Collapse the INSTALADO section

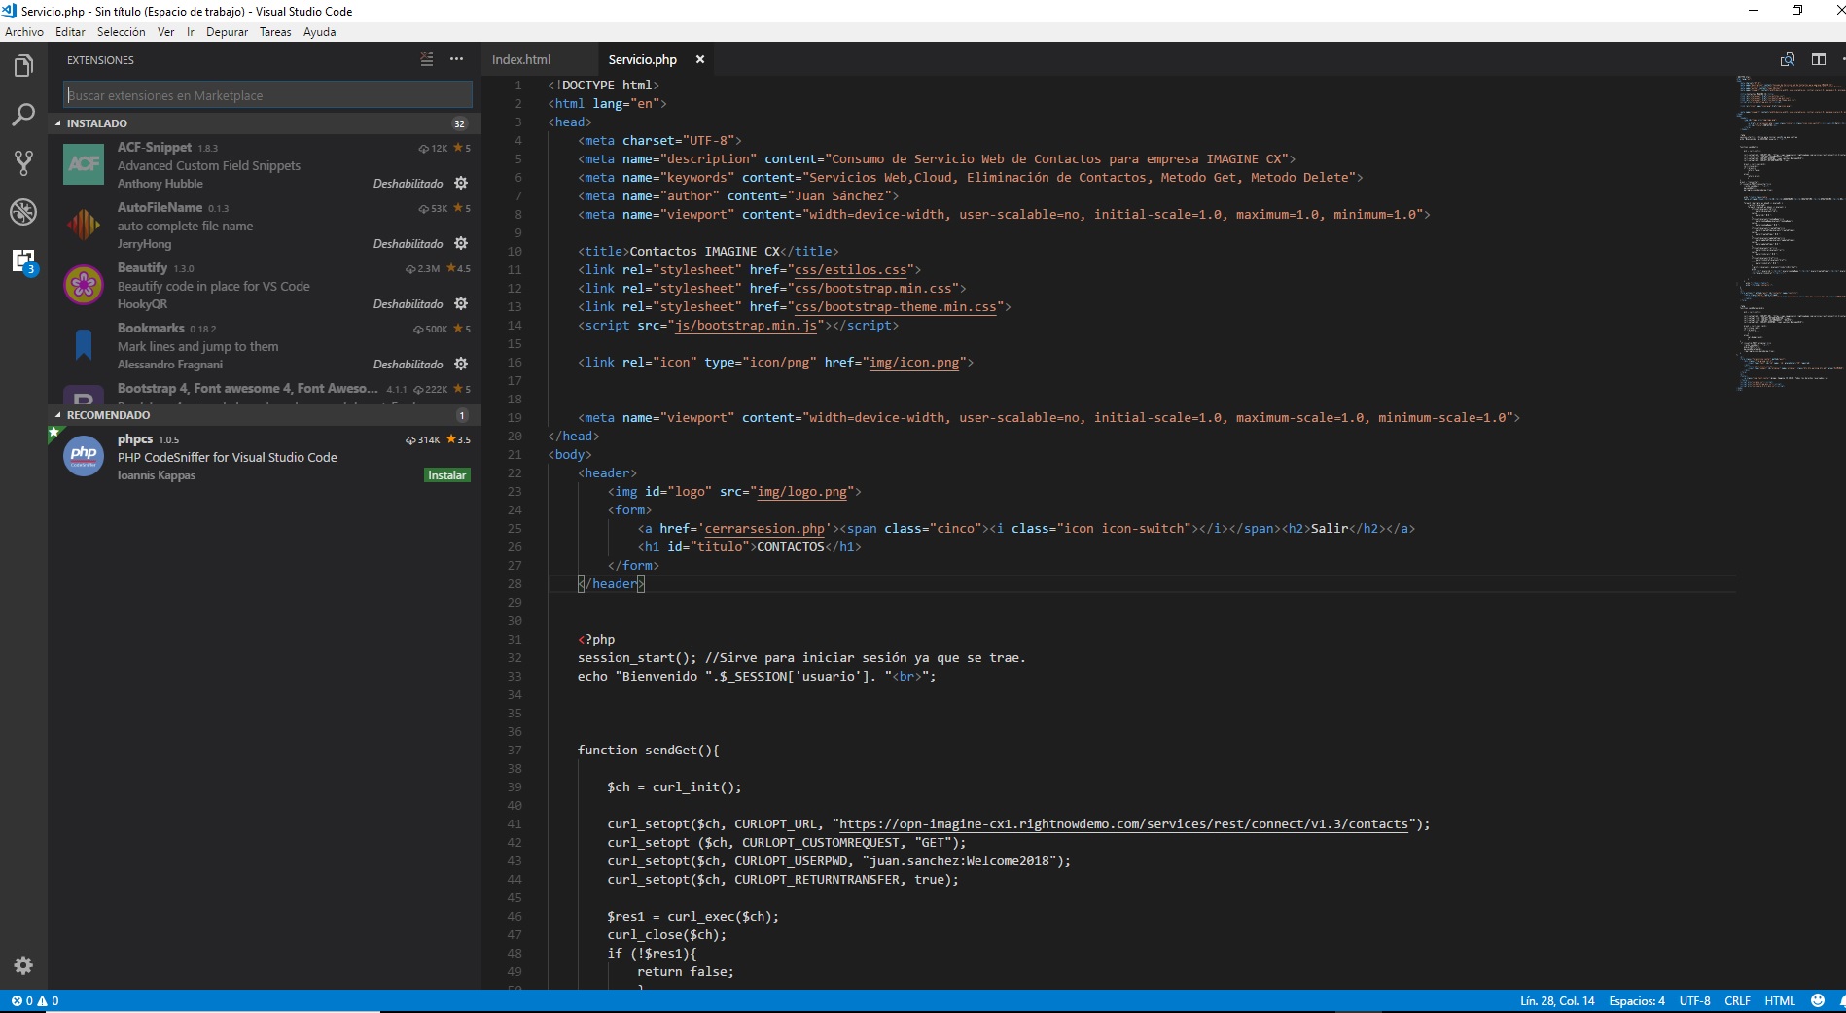(x=97, y=122)
